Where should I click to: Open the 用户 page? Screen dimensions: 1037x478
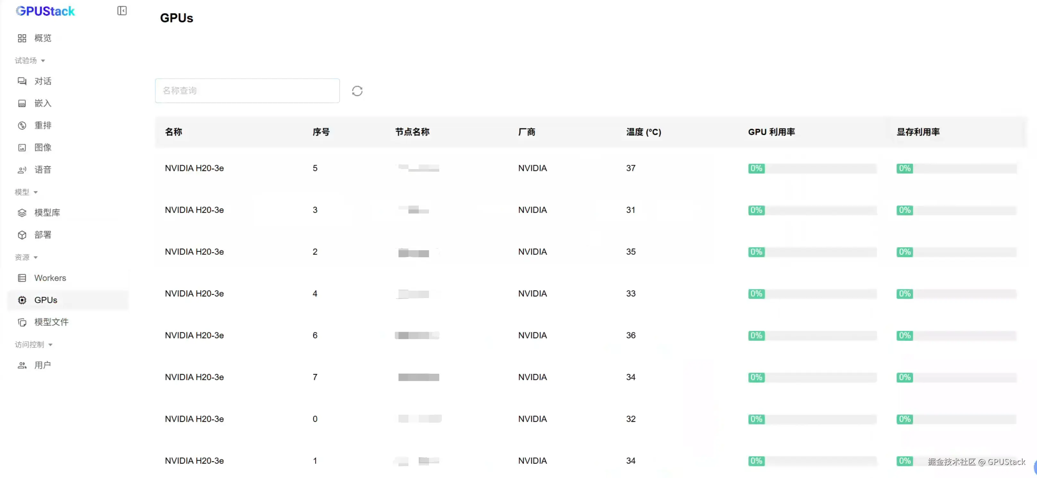(x=68, y=365)
